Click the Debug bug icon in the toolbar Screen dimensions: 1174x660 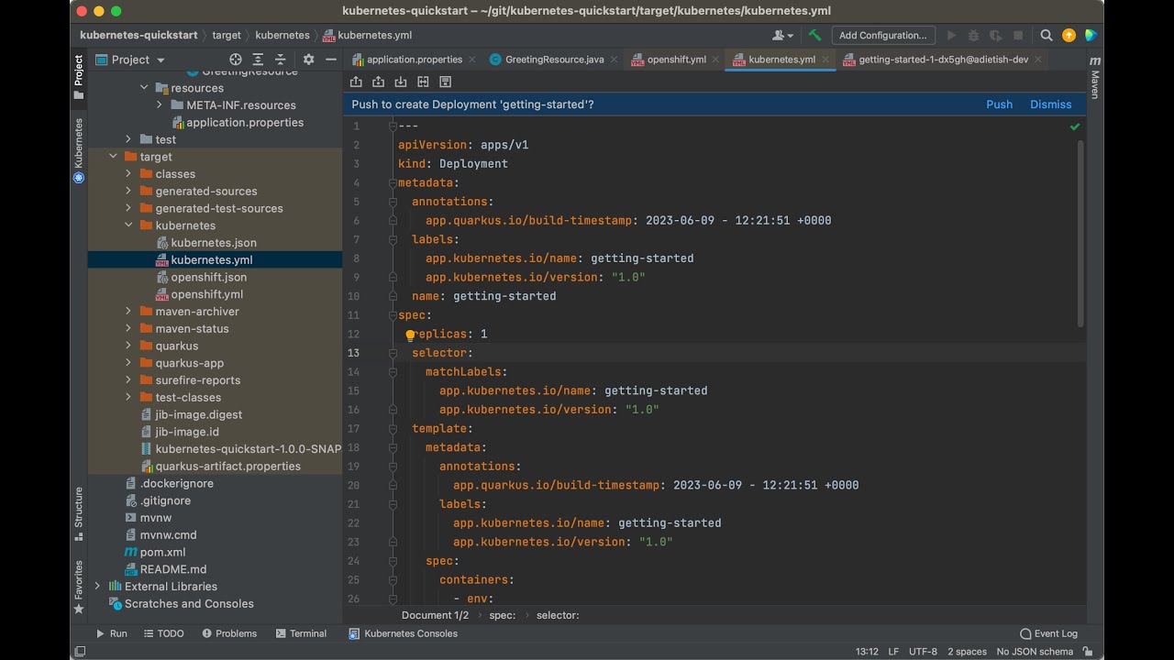click(x=973, y=36)
